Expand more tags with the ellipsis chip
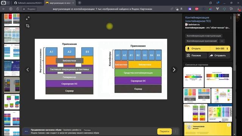The width and height of the screenshot is (242, 136). pyautogui.click(x=222, y=41)
